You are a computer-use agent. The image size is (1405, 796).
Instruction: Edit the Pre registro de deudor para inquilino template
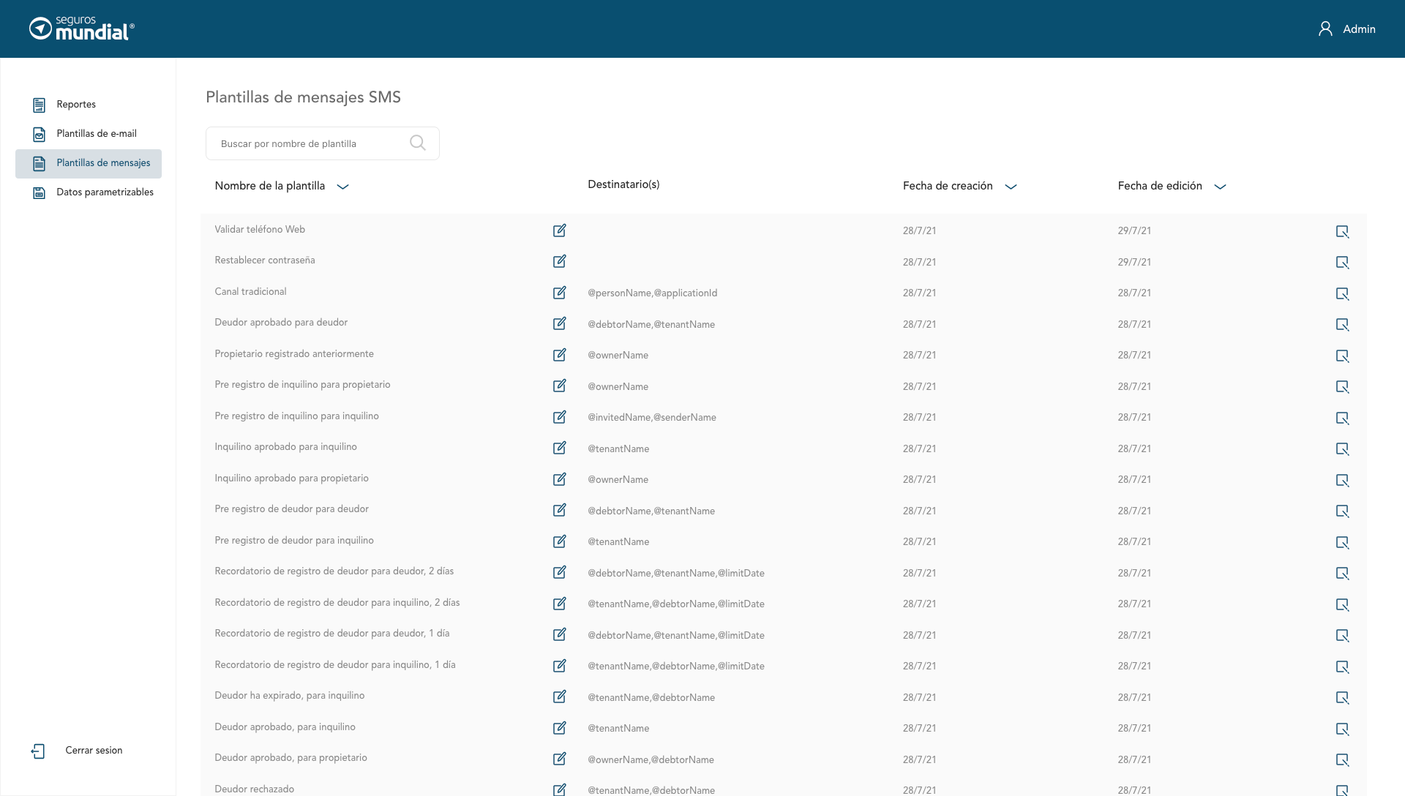click(559, 541)
